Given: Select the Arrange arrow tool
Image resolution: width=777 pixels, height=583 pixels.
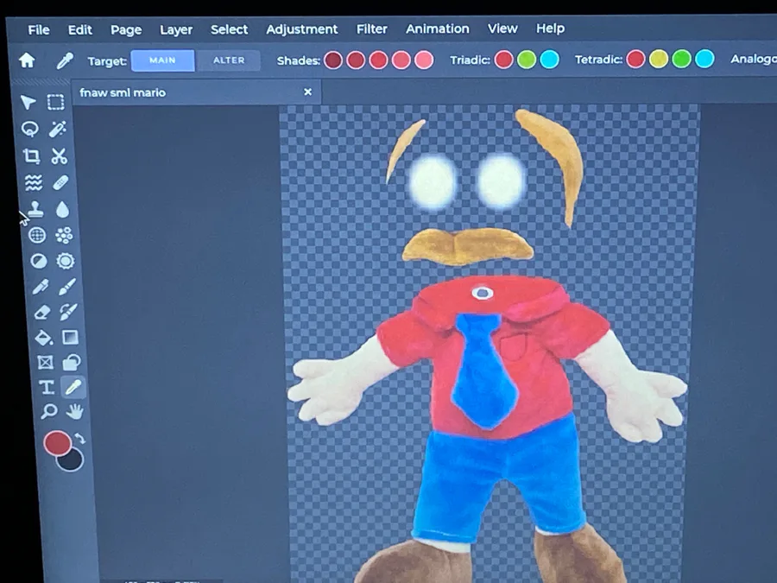Looking at the screenshot, I should (28, 102).
